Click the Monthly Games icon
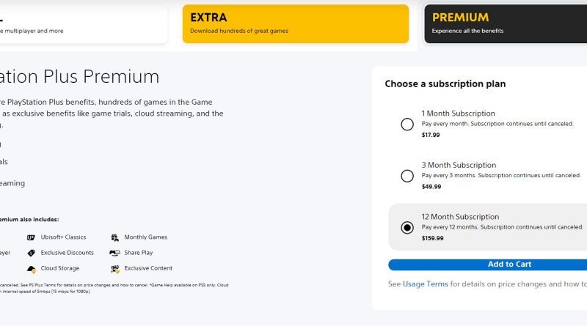Image resolution: width=587 pixels, height=326 pixels. (x=115, y=237)
